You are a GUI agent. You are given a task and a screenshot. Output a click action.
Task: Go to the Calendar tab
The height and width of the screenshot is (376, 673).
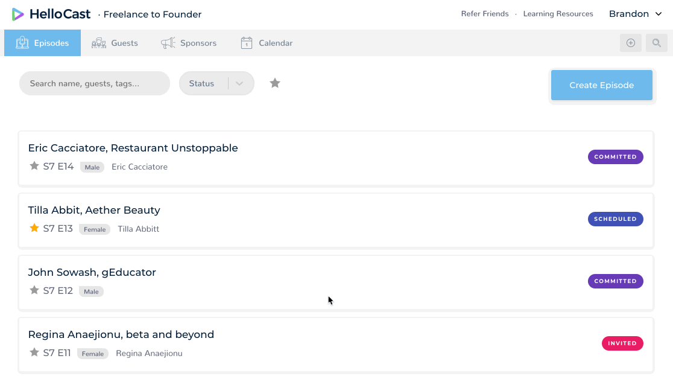click(x=267, y=43)
